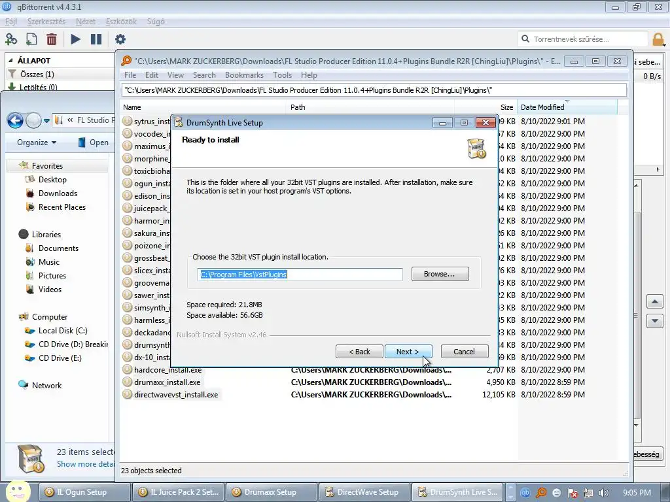The height and width of the screenshot is (502, 670).
Task: Select the Letöltés (0) status filter
Action: [x=38, y=87]
